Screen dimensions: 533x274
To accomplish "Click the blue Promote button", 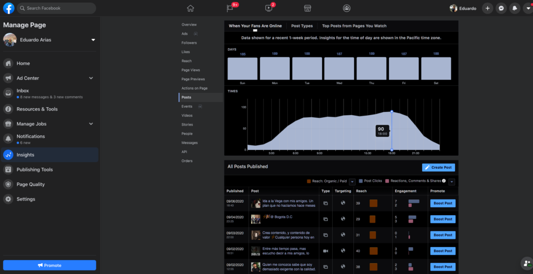I will (49, 265).
